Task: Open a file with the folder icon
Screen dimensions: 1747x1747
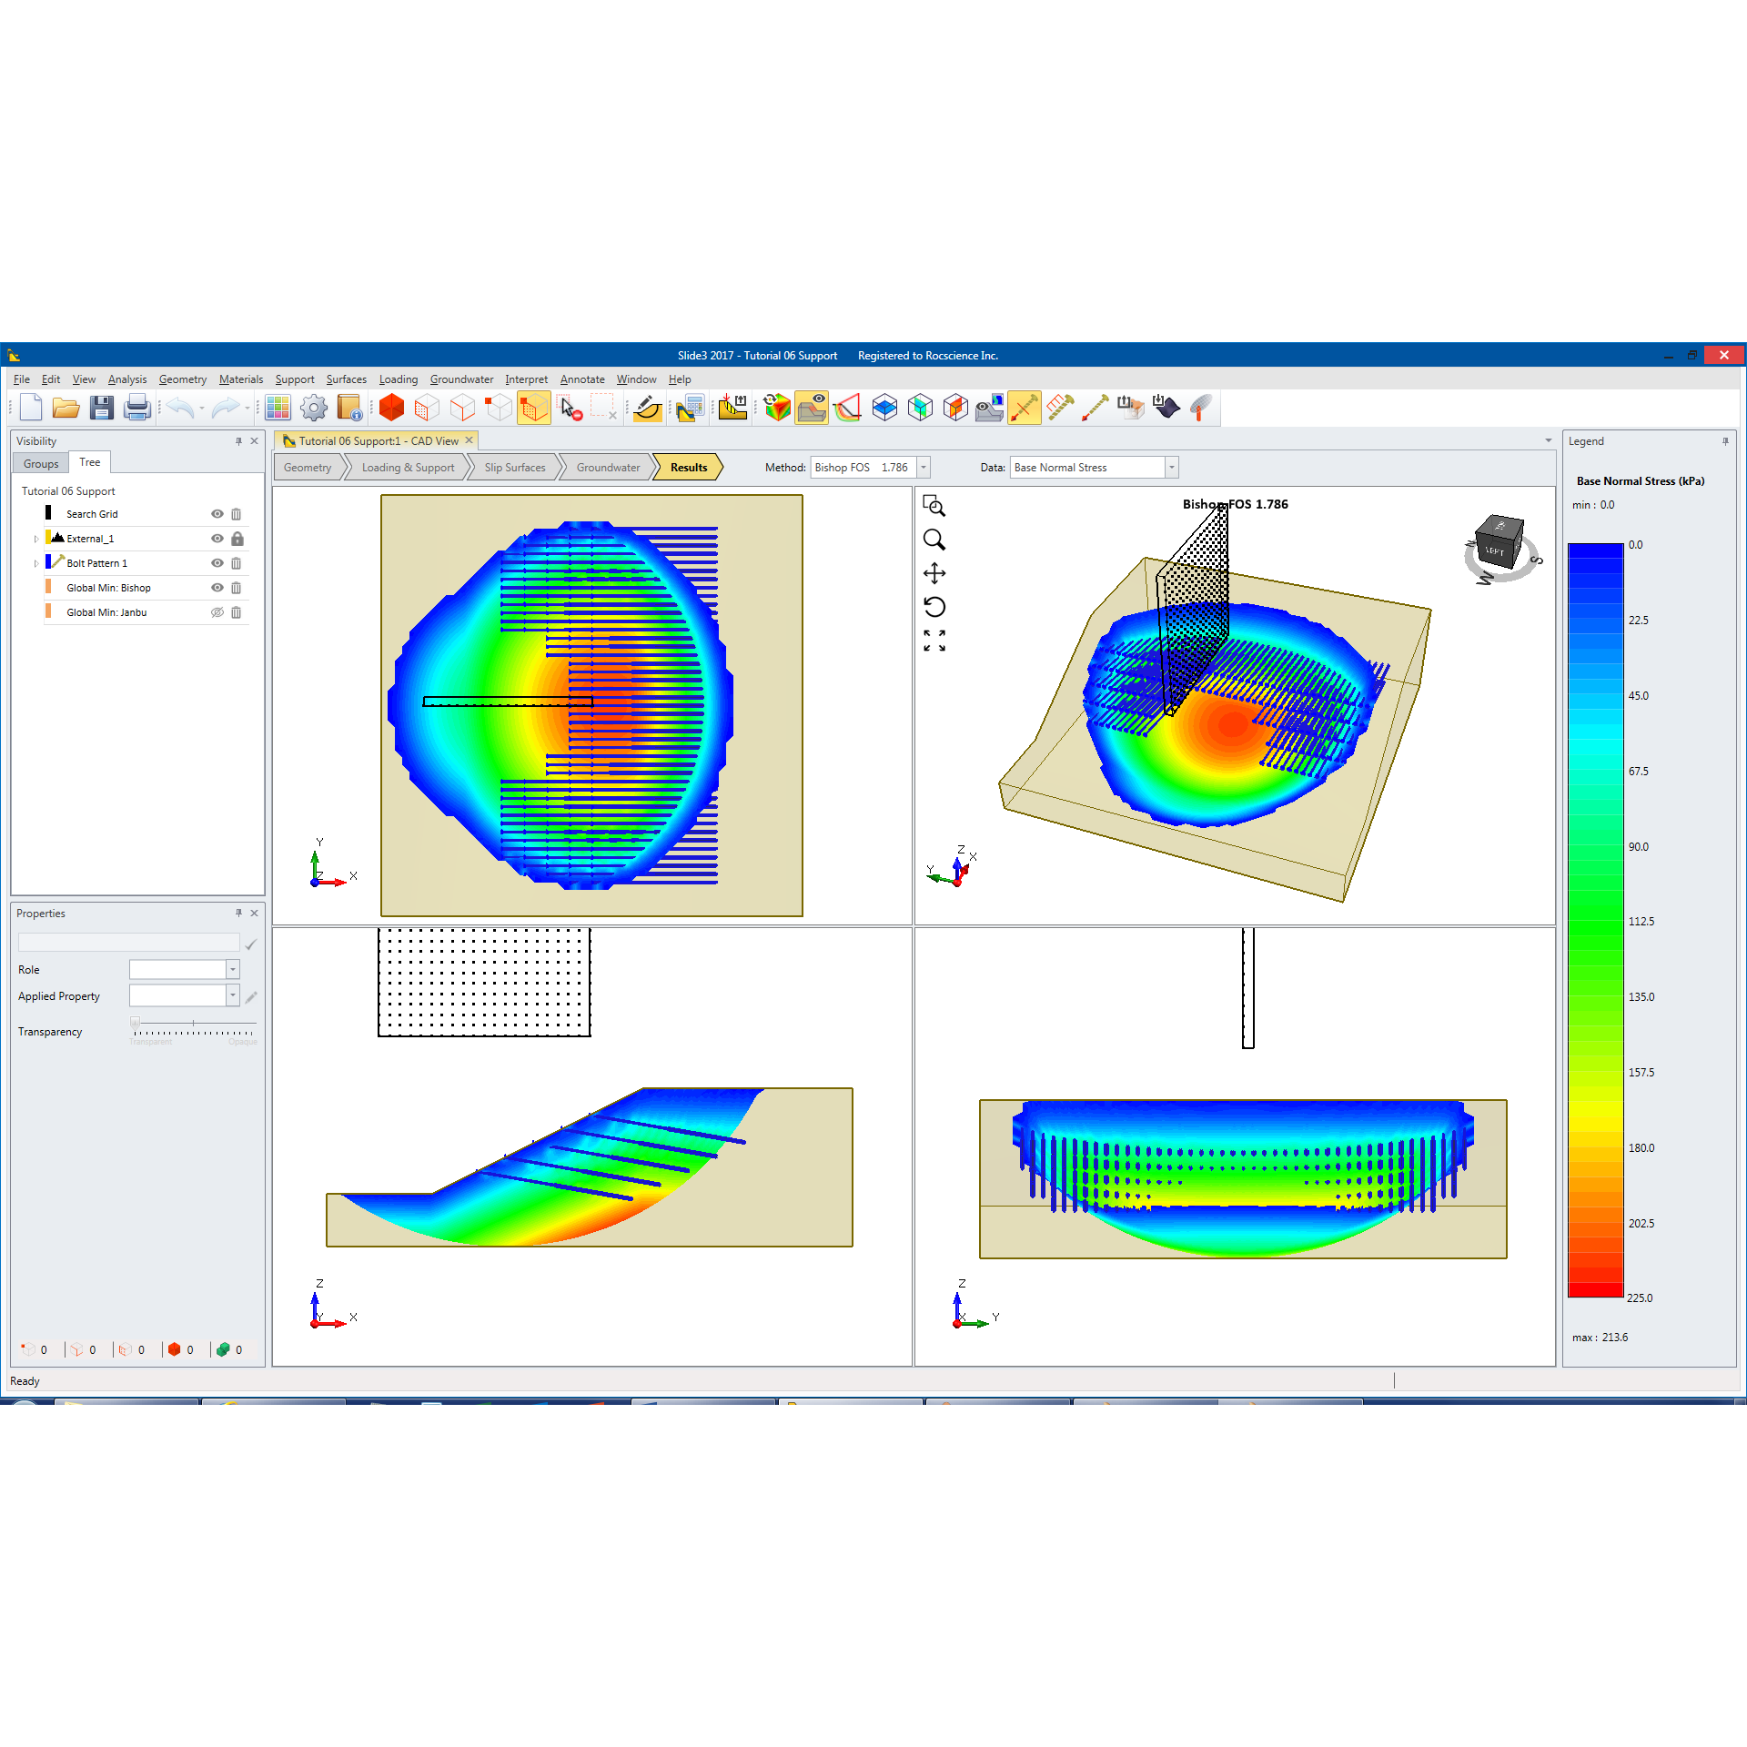Action: click(66, 409)
